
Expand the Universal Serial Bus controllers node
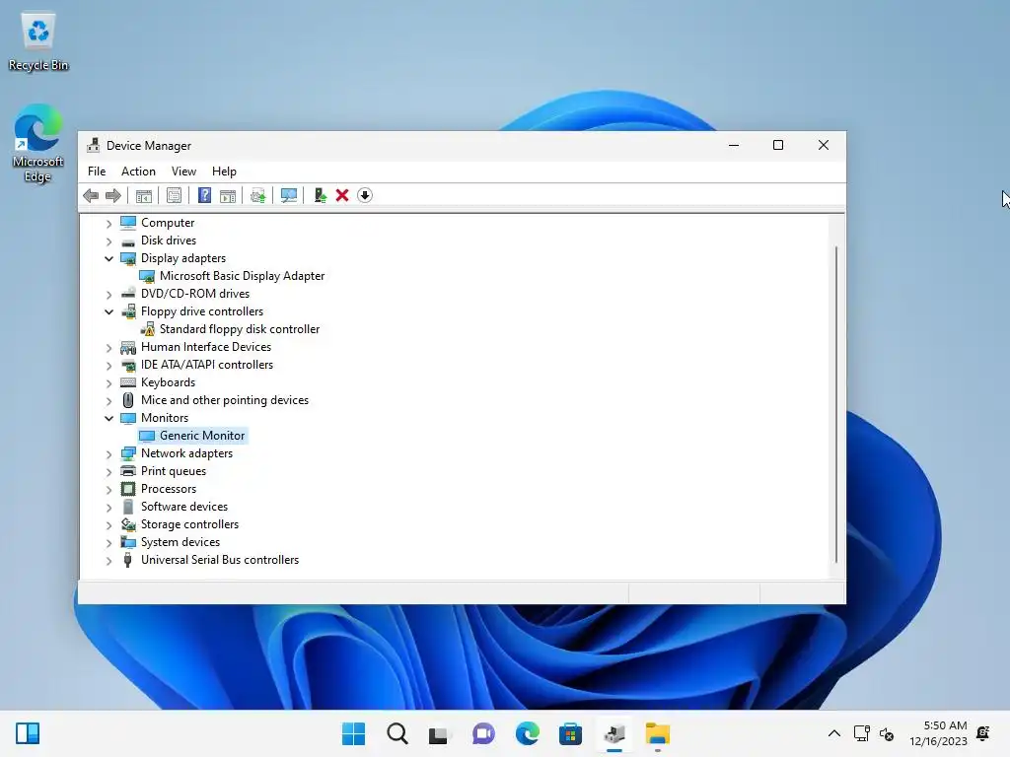pos(108,561)
